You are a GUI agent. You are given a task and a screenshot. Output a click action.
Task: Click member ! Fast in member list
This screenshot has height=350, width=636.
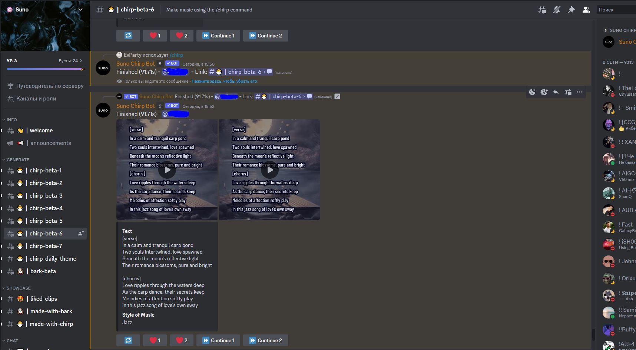(x=618, y=227)
